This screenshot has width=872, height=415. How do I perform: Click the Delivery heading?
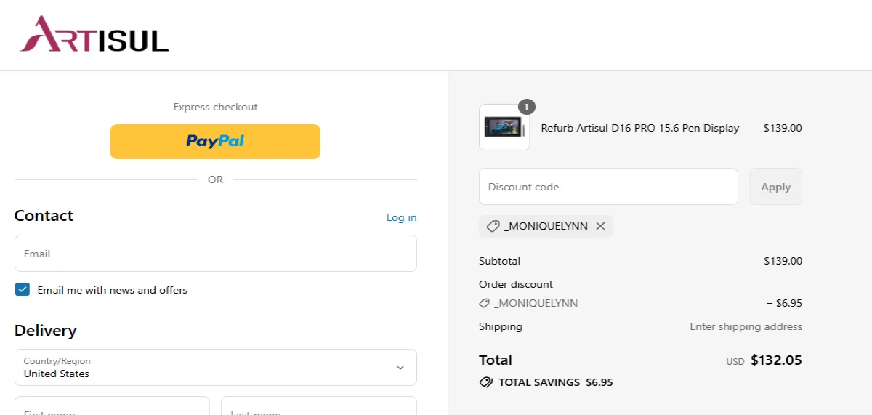pos(45,331)
